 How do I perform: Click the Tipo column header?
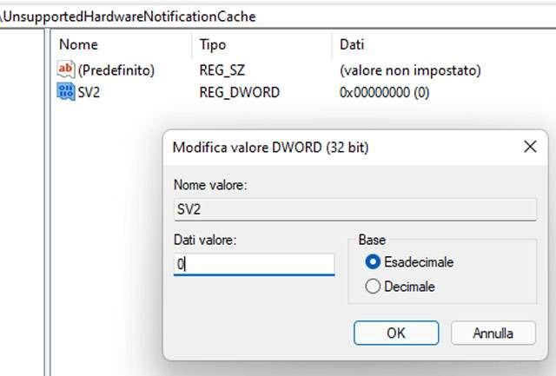213,44
